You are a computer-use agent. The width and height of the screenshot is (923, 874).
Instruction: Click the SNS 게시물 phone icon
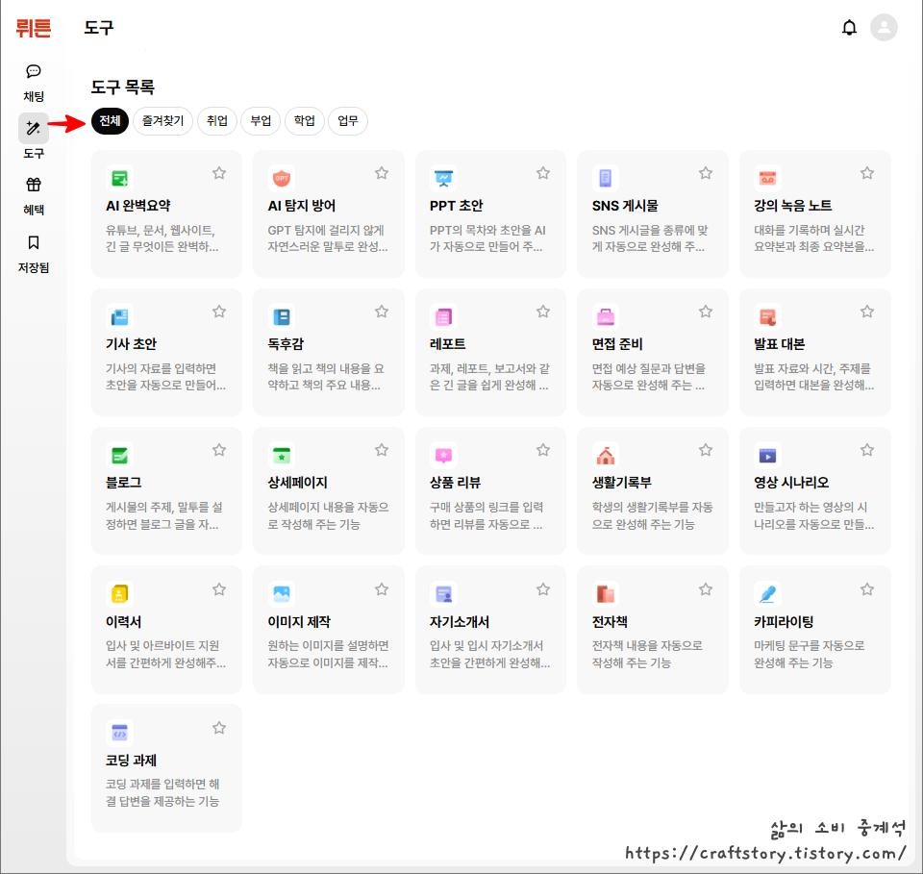[606, 178]
